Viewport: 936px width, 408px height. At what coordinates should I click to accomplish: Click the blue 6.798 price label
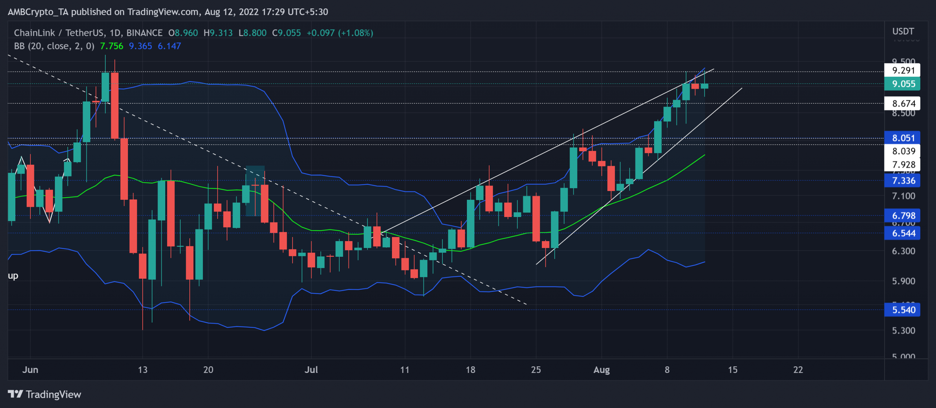(x=902, y=216)
